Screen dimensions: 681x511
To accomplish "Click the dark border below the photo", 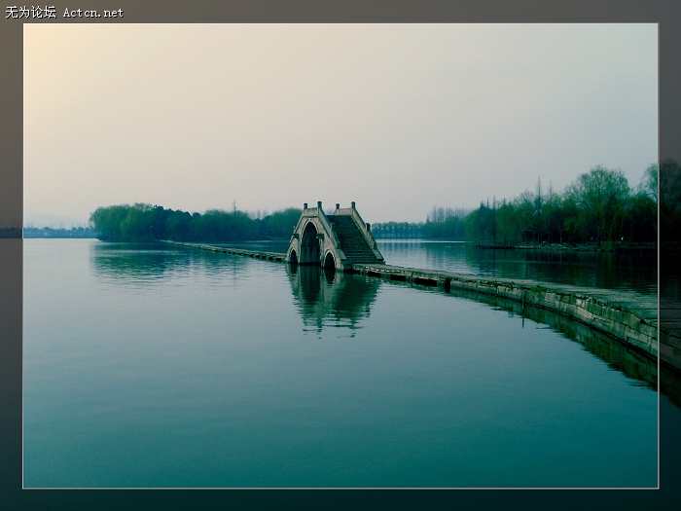I will tap(340, 499).
